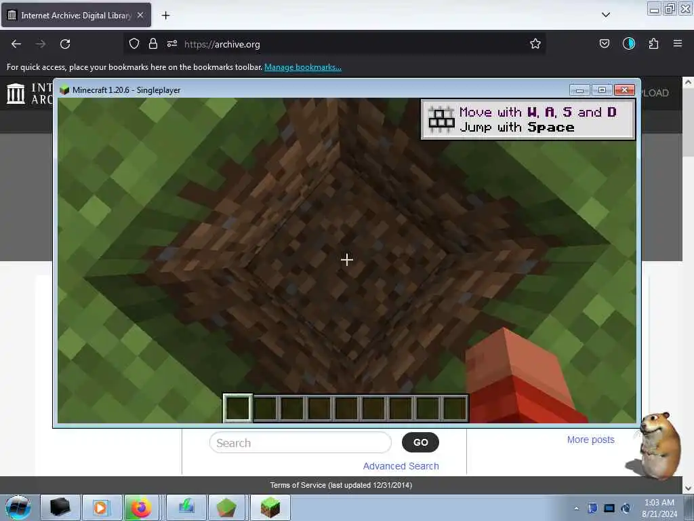Image resolution: width=694 pixels, height=521 pixels.
Task: Click the first blue system tray icon
Action: click(592, 508)
